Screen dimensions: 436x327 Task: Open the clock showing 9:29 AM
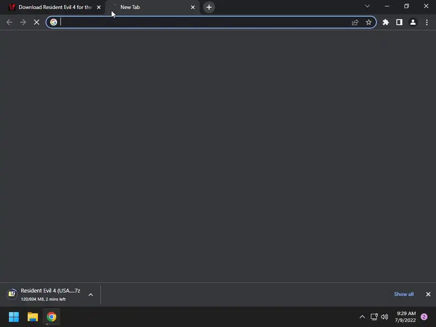click(x=405, y=317)
